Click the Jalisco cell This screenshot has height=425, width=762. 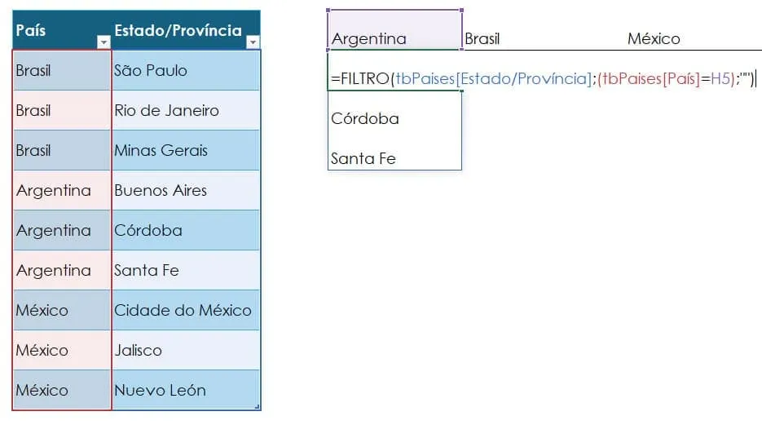click(186, 350)
